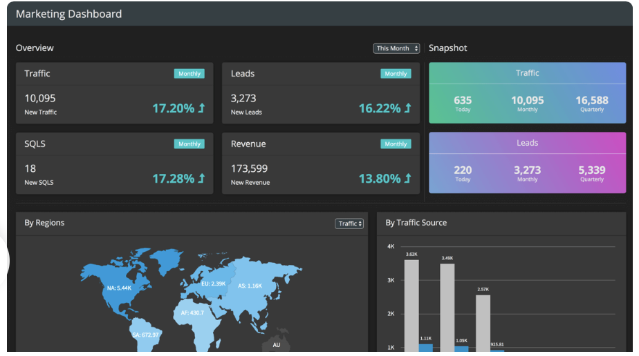Select South America region on the map

click(145, 335)
